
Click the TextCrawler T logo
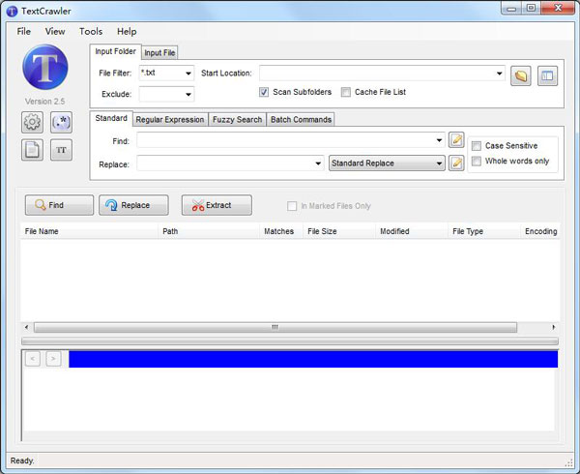coord(45,67)
